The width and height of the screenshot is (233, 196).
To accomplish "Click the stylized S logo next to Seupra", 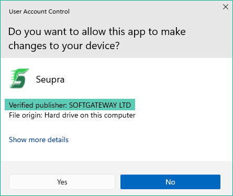I will point(19,78).
